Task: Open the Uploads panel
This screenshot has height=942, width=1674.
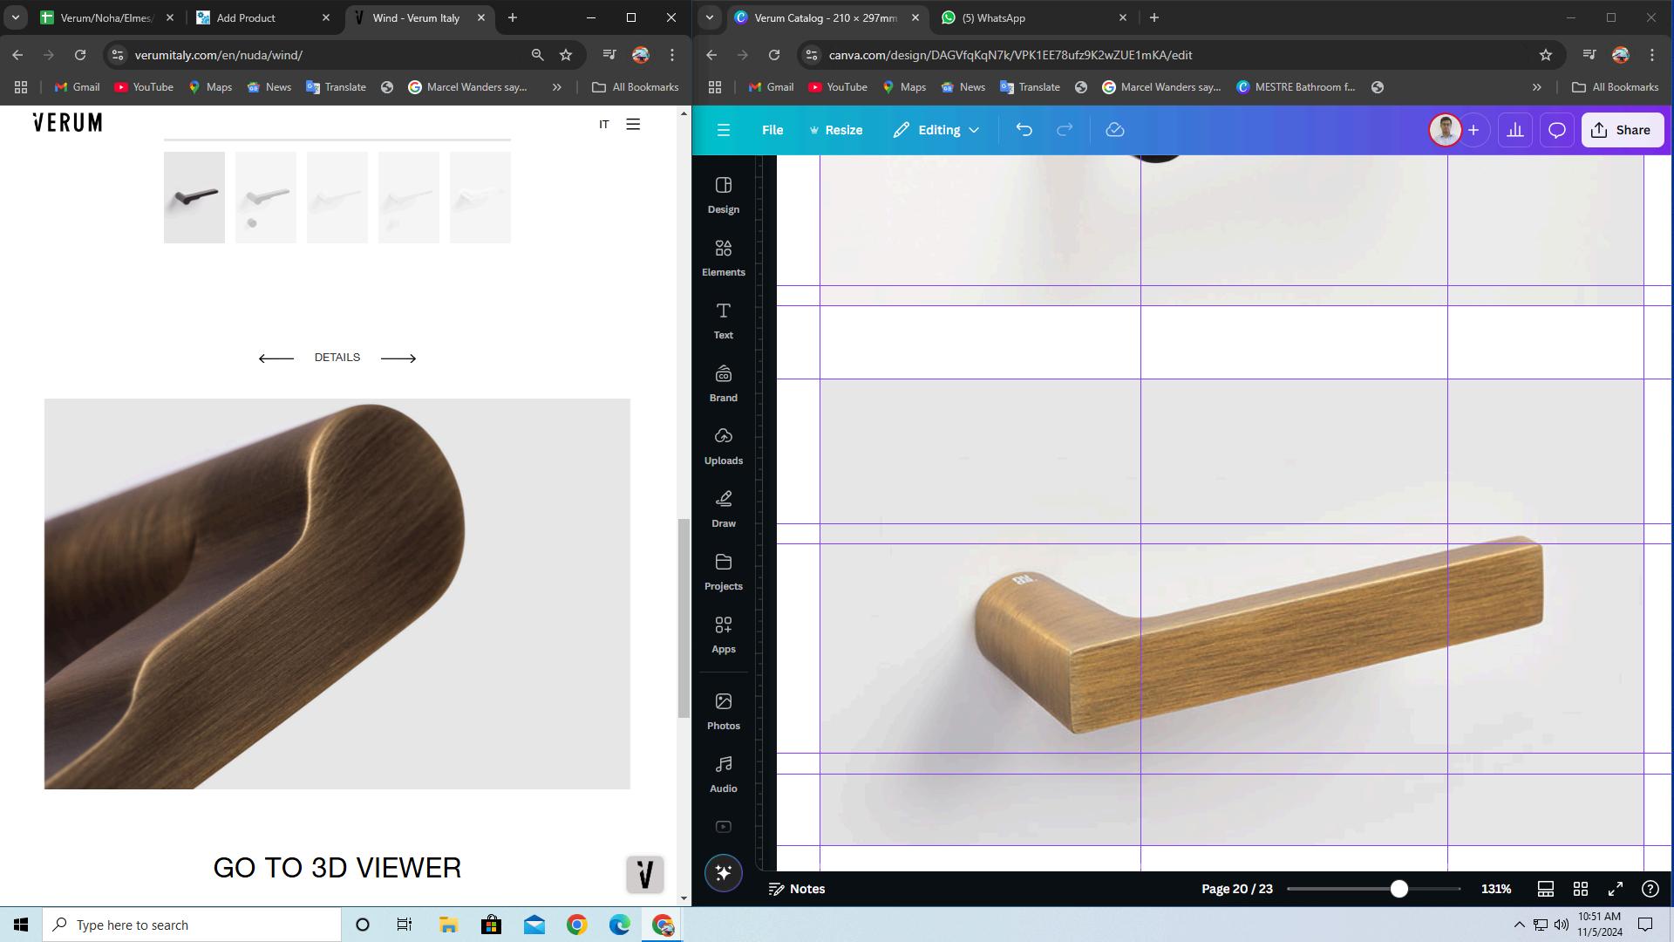Action: tap(723, 447)
